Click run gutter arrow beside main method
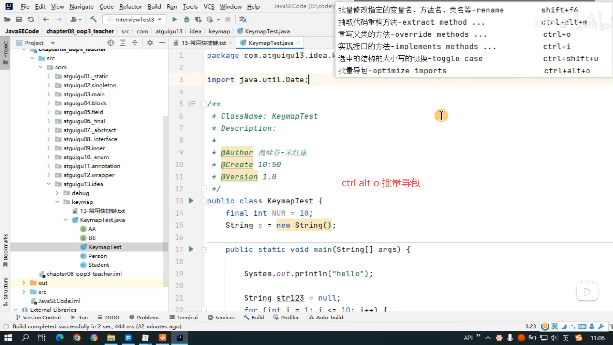 [191, 249]
